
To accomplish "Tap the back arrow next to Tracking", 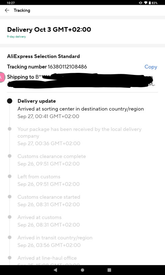I will (x=7, y=10).
